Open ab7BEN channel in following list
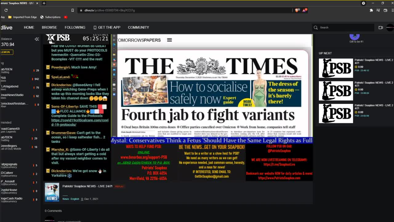This screenshot has height=222, width=394. [20, 71]
